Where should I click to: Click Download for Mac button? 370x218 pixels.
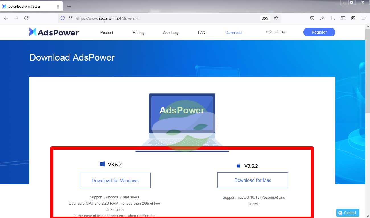[x=253, y=180]
